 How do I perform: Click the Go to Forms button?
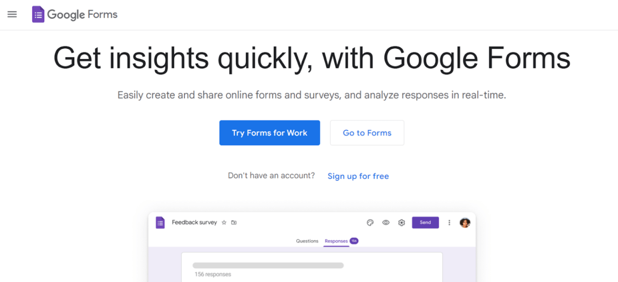pos(367,133)
